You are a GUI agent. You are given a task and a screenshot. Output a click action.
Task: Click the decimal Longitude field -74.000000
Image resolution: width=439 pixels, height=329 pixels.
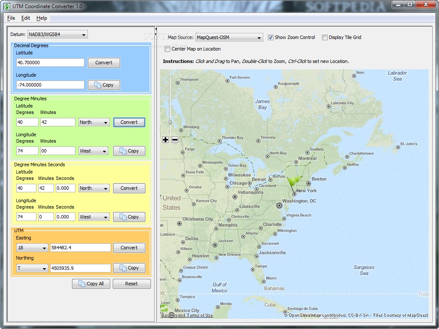51,85
